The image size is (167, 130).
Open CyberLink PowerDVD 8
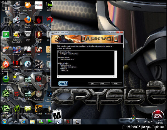coord(17,37)
